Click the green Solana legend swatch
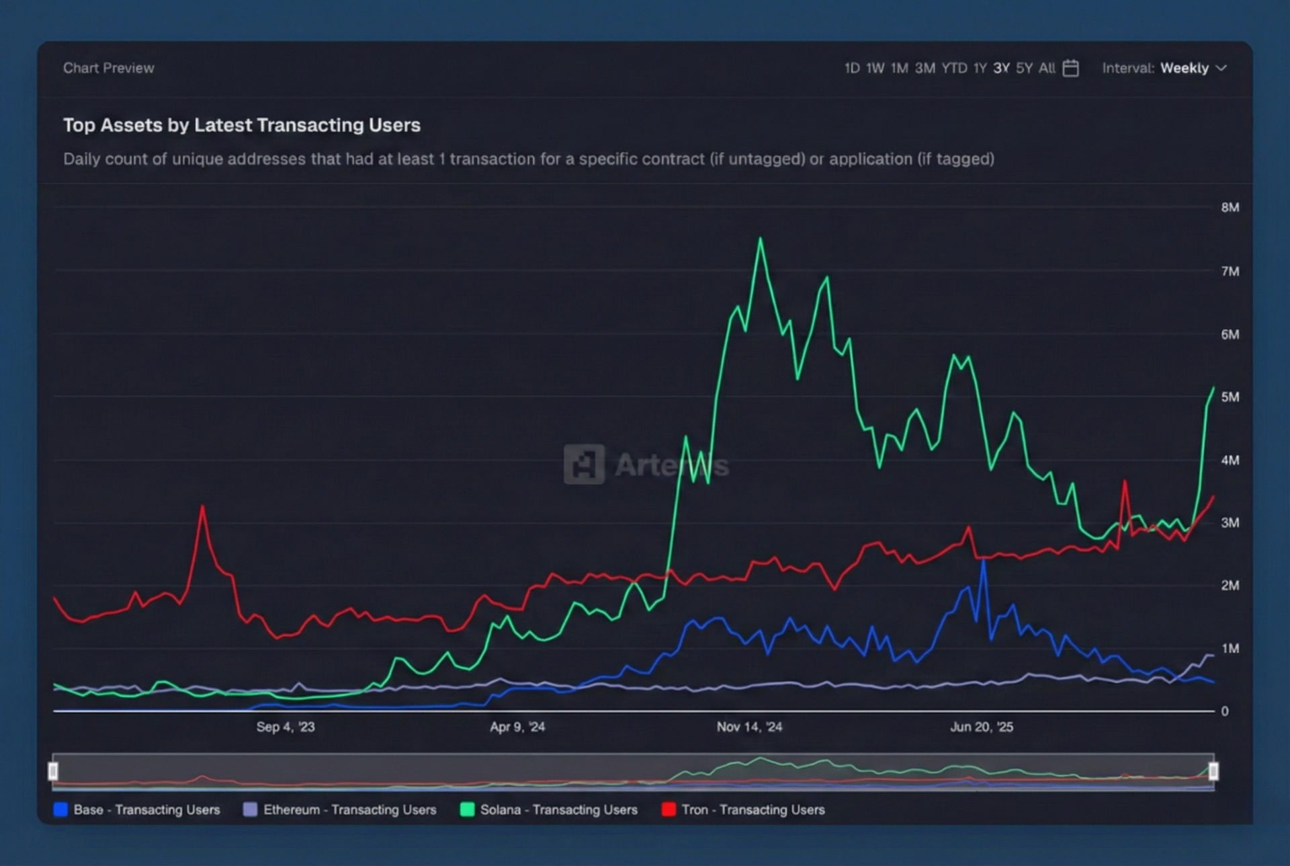 pyautogui.click(x=467, y=810)
